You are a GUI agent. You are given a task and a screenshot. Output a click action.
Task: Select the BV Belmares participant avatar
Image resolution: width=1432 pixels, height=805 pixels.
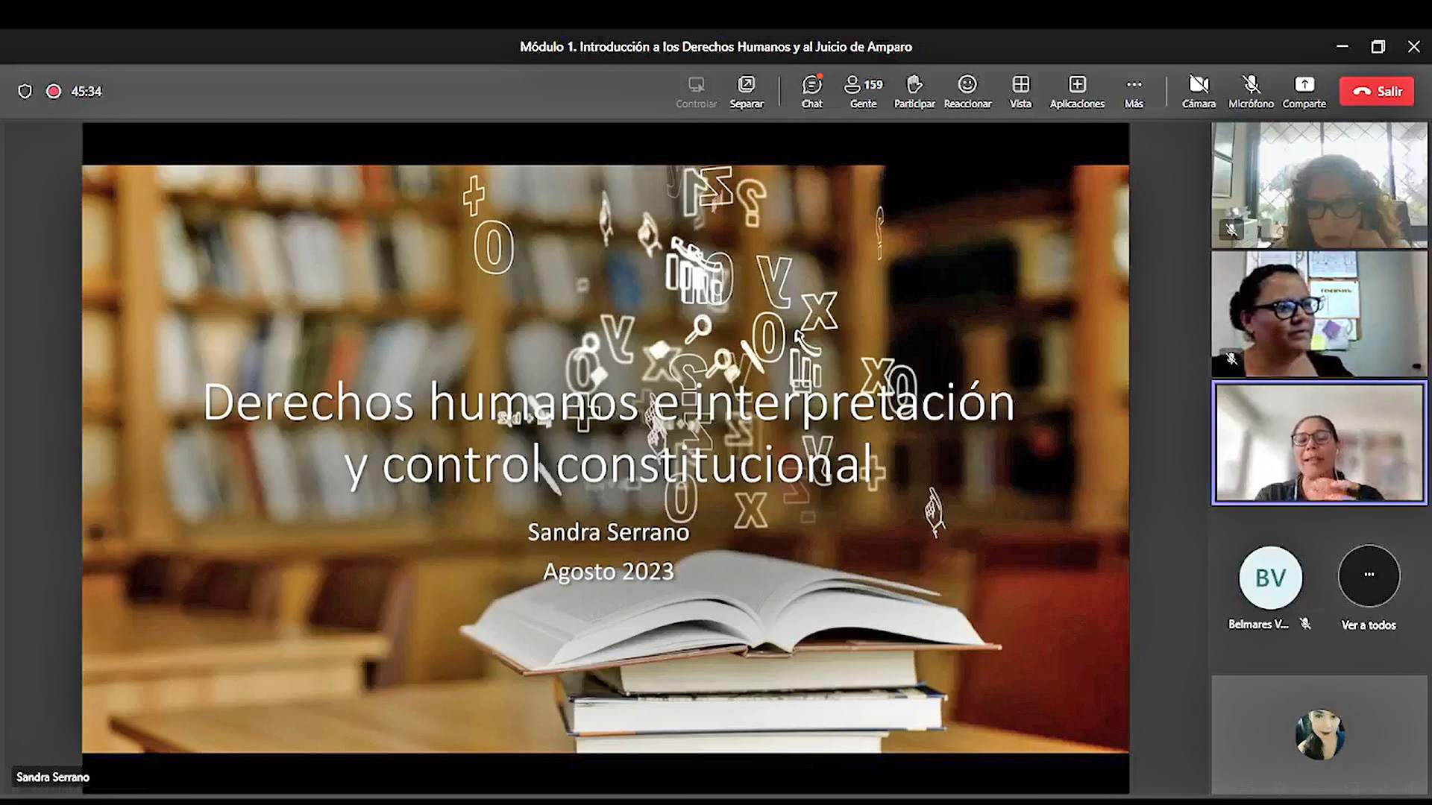click(x=1270, y=578)
